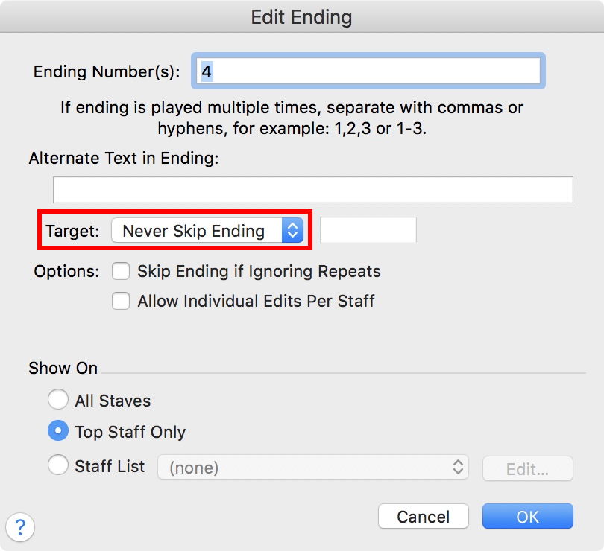Click into the Ending Number(s) field
This screenshot has width=604, height=551.
(x=368, y=71)
